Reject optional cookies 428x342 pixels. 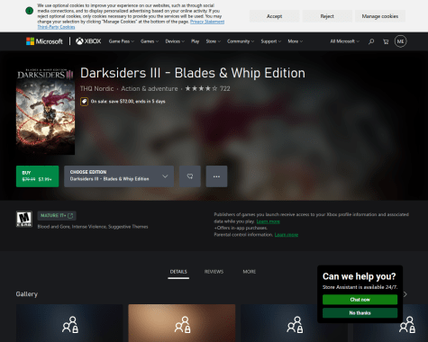click(x=327, y=16)
